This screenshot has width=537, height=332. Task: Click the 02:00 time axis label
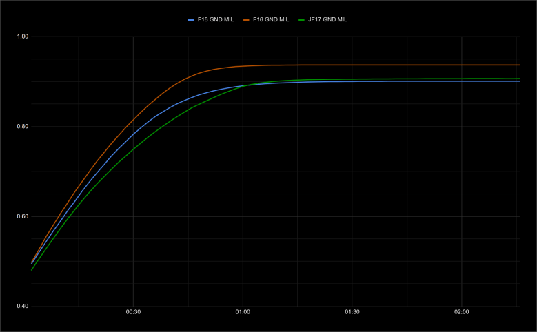(462, 312)
